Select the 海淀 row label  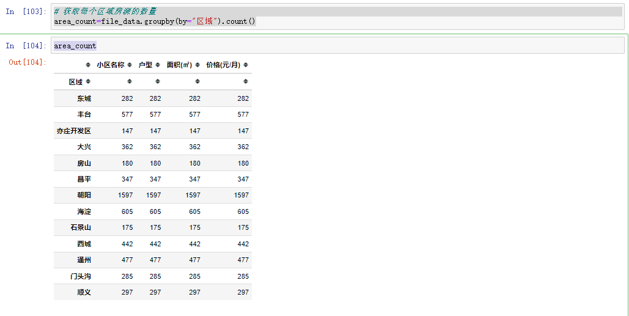pos(84,211)
